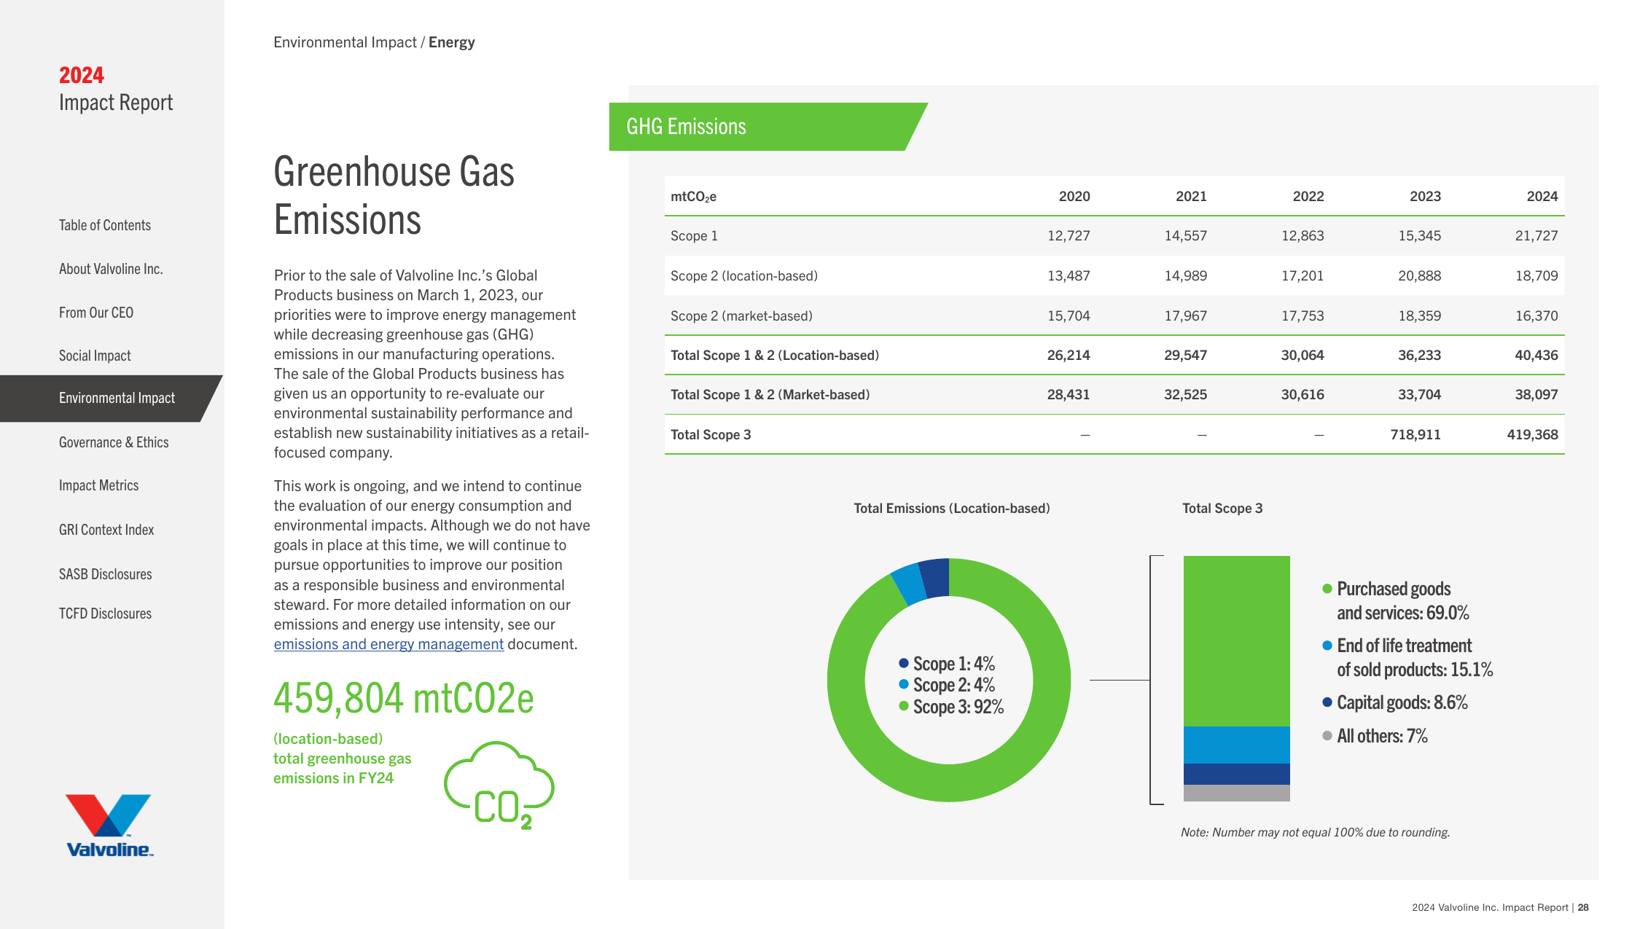Click End of life treatment legend entry
The image size is (1640, 929).
1407,657
